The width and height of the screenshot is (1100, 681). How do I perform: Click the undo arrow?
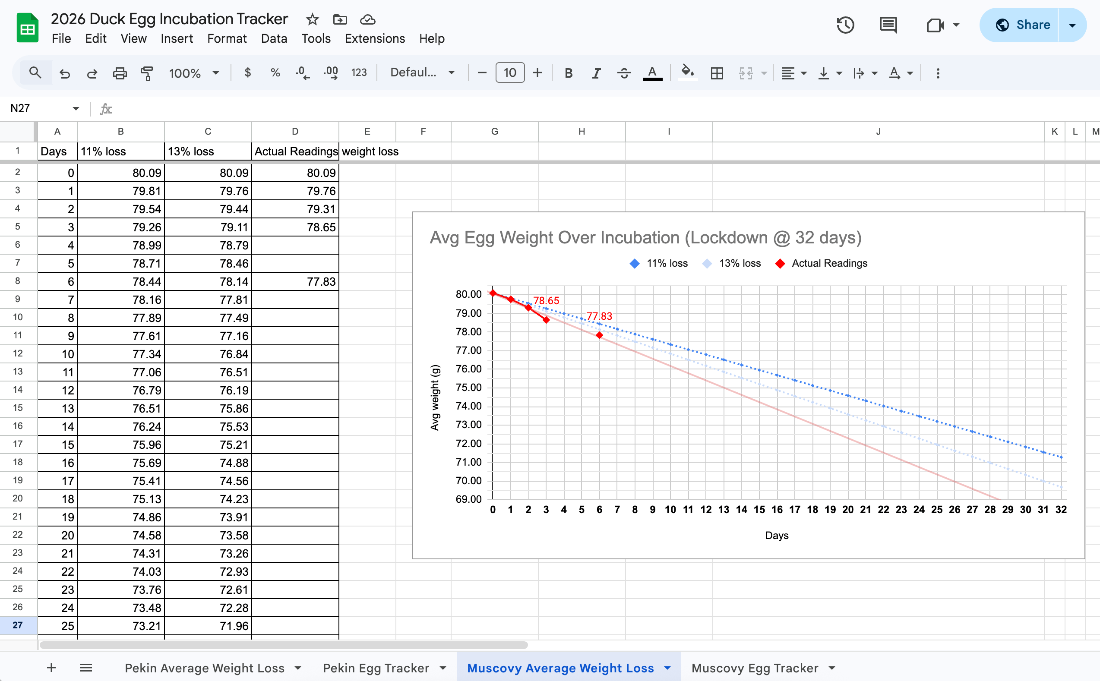pos(65,73)
